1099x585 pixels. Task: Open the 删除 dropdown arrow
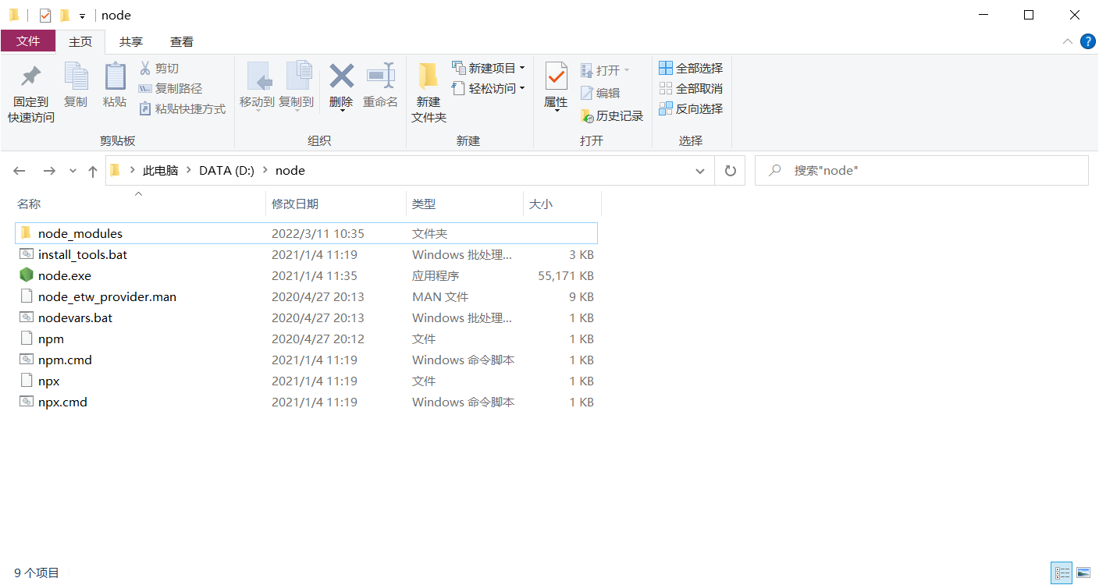click(x=342, y=111)
